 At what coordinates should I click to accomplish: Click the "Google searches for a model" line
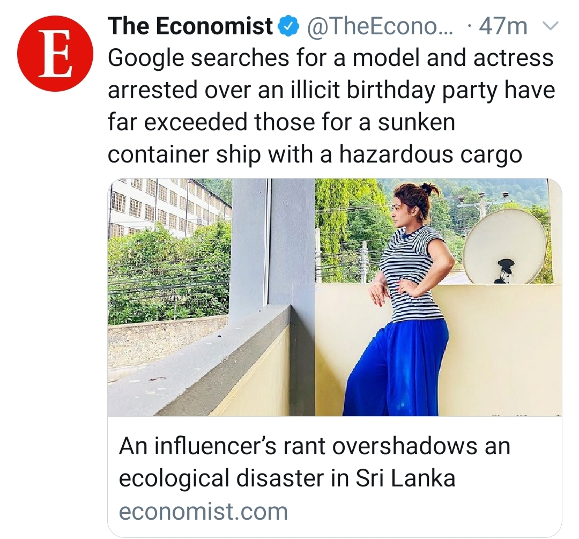pos(330,59)
